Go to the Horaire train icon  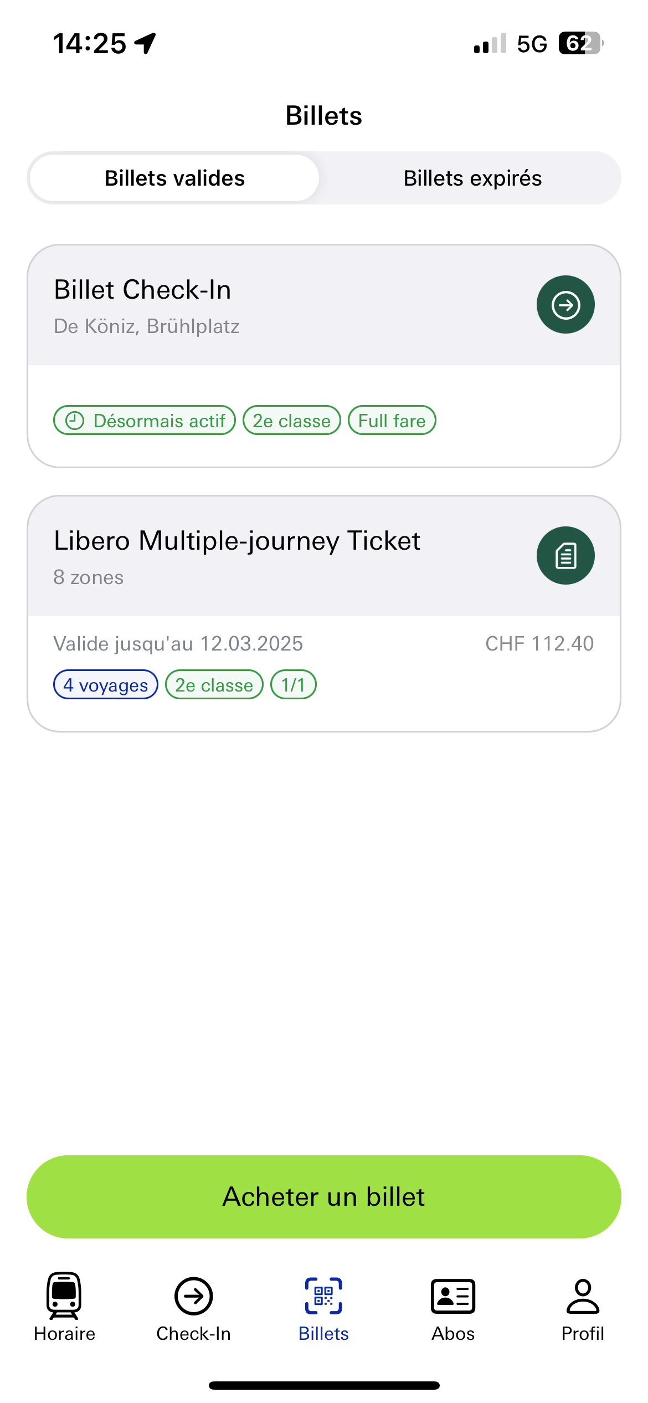tap(64, 1296)
